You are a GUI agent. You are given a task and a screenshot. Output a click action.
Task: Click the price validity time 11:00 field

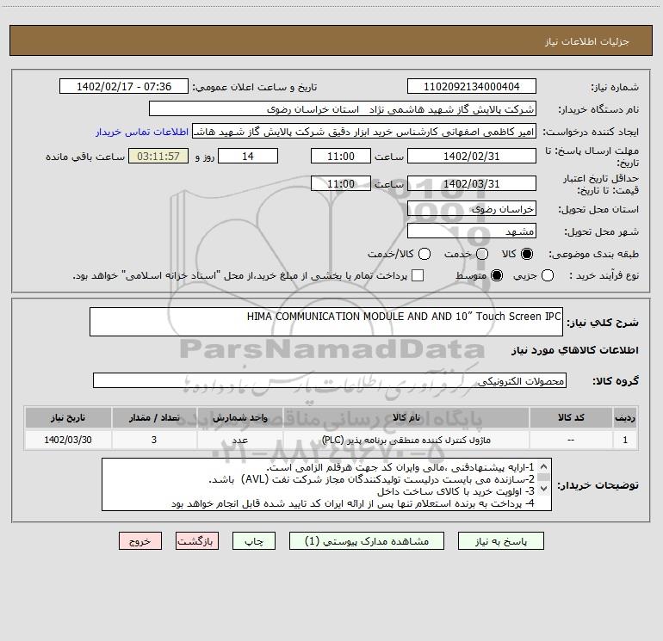tap(341, 183)
